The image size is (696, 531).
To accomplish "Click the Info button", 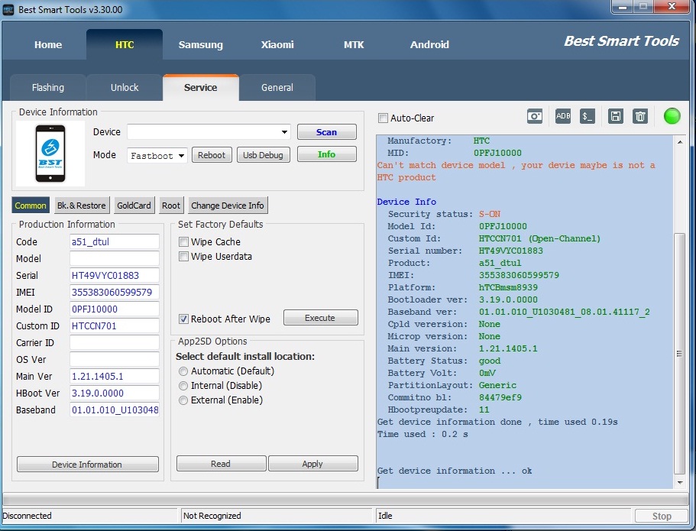I will pyautogui.click(x=326, y=154).
